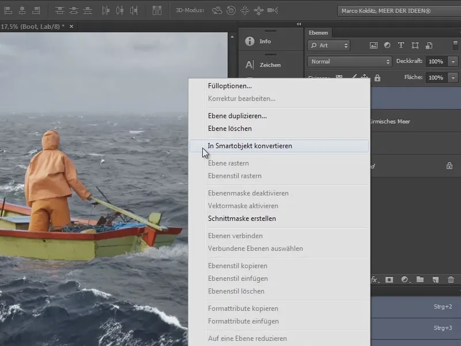Viewport: 461px width, 346px height.
Task: Toggle filter for type layers
Action: [x=400, y=46]
